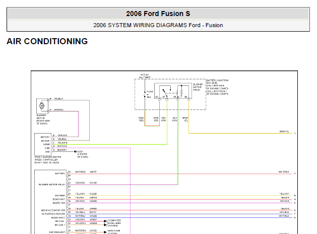The width and height of the screenshot is (317, 234).
Task: Click WHT/VIO wire label at controller
Action: [62, 146]
